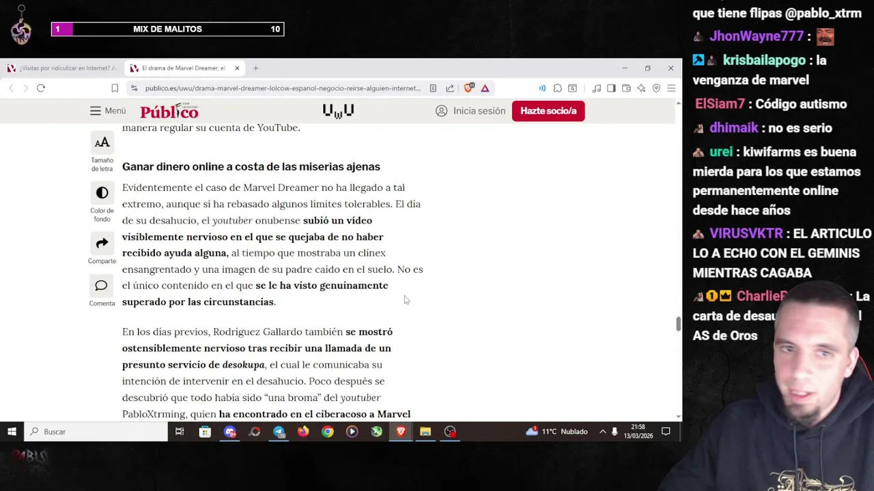Open Telegram taskbar icon

click(279, 431)
